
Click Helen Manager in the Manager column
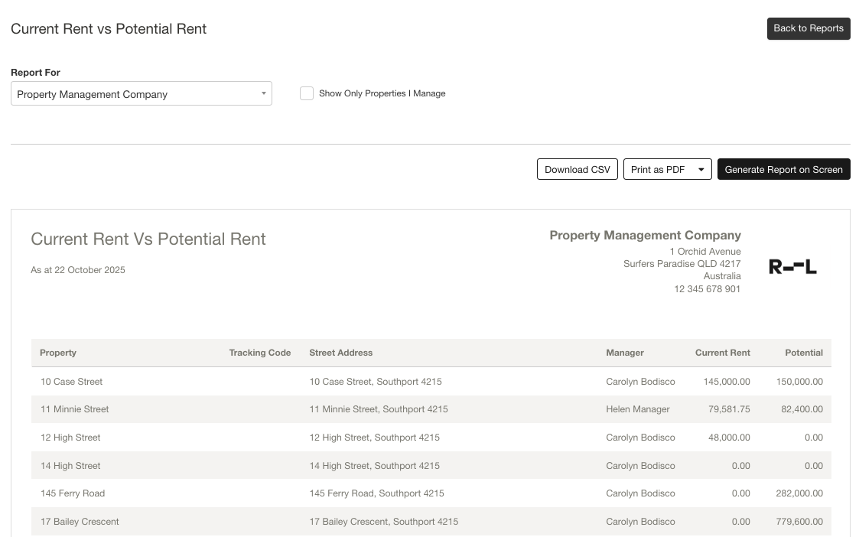pyautogui.click(x=637, y=409)
